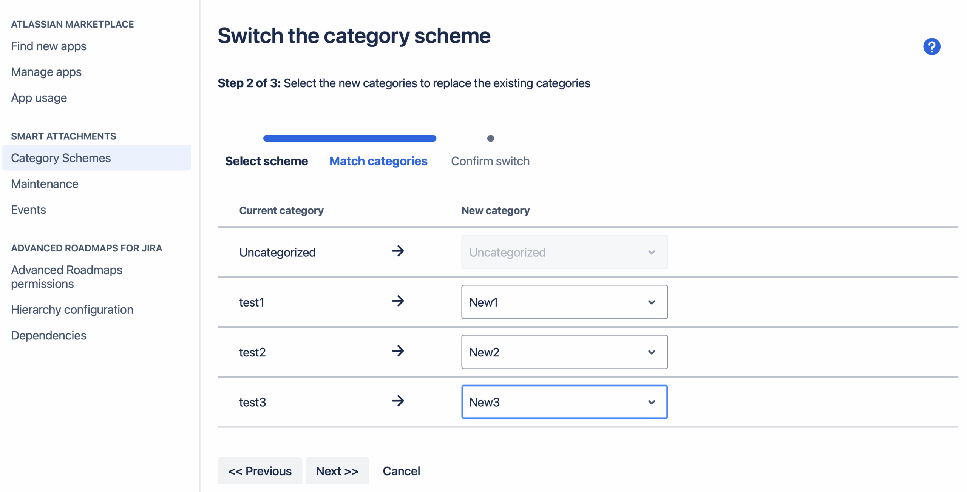The image size is (967, 492).
Task: Select the Match categories step
Action: (378, 161)
